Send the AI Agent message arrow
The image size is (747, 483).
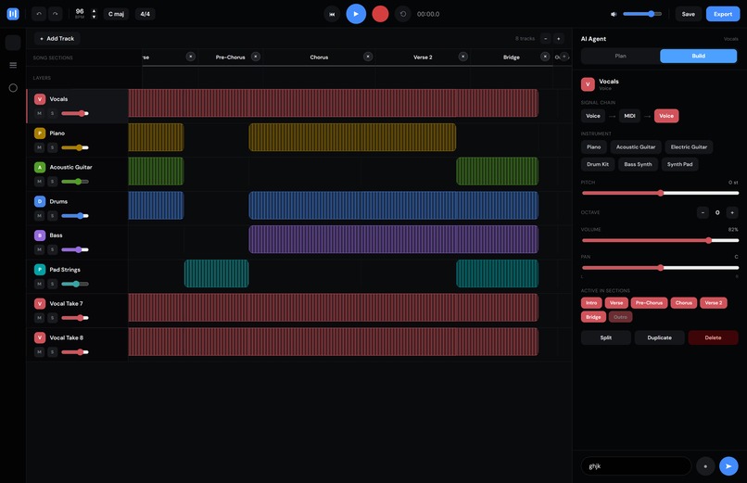[x=728, y=466]
